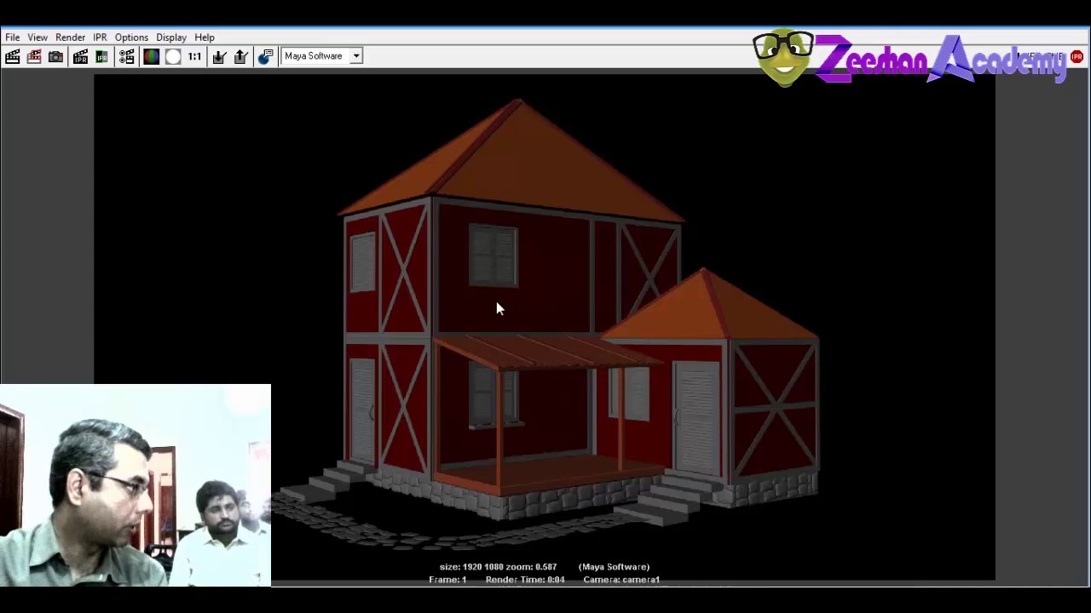The width and height of the screenshot is (1091, 613).
Task: Display RGB channels with the color sphere icon
Action: coord(151,56)
